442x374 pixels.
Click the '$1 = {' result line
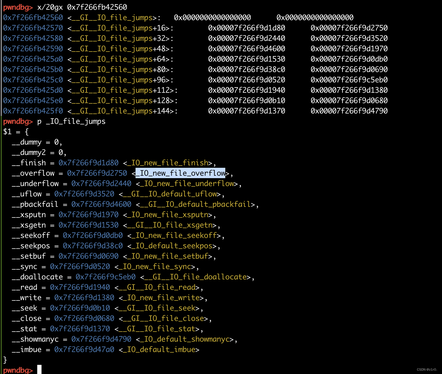(x=16, y=131)
